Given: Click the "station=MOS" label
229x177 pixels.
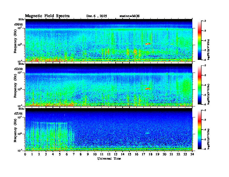Looking at the screenshot, I should pyautogui.click(x=130, y=16).
